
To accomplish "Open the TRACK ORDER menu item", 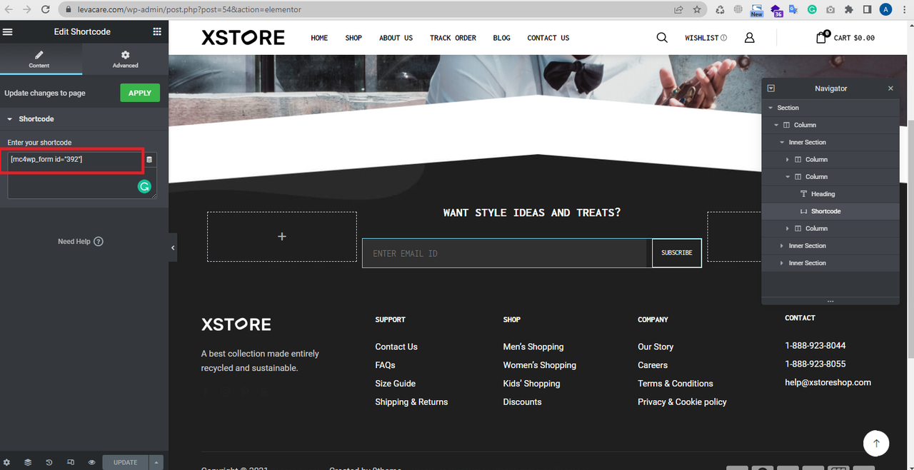I will 453,38.
